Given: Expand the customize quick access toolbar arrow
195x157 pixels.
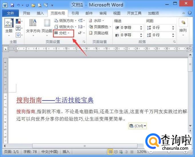Looking at the screenshot, I should click(52, 5).
